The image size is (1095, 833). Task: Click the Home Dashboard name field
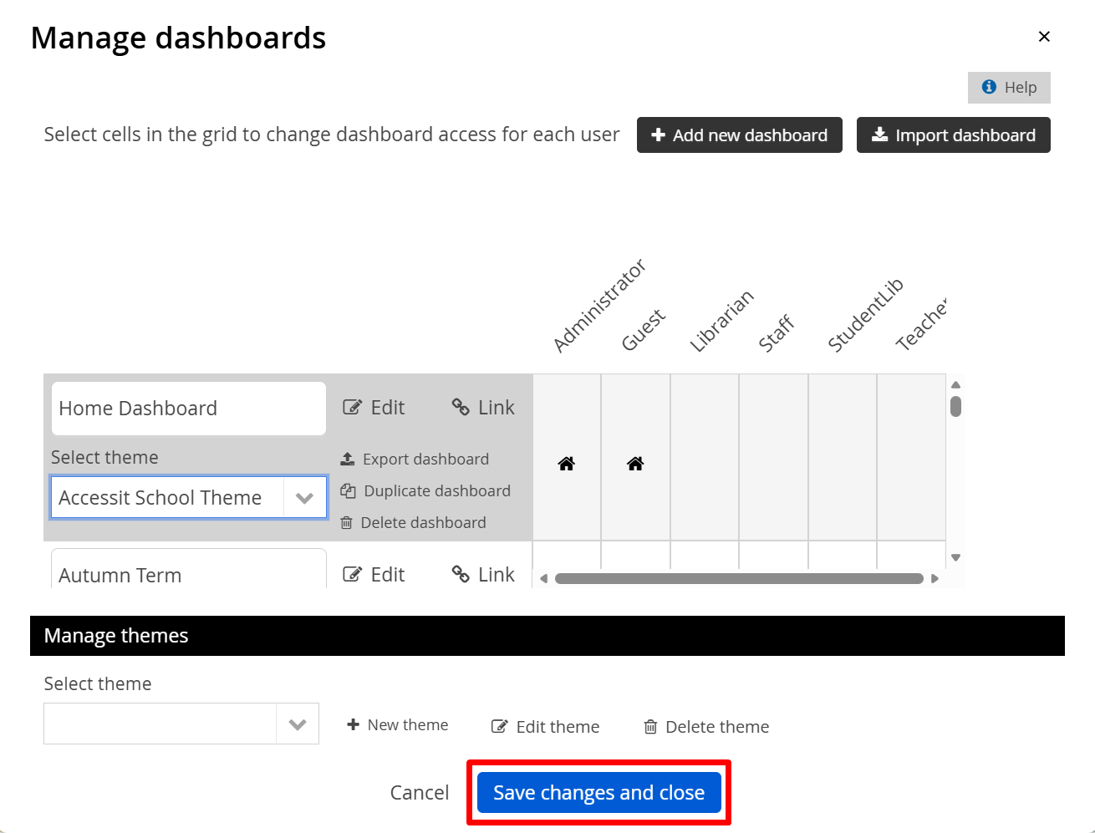click(x=189, y=409)
